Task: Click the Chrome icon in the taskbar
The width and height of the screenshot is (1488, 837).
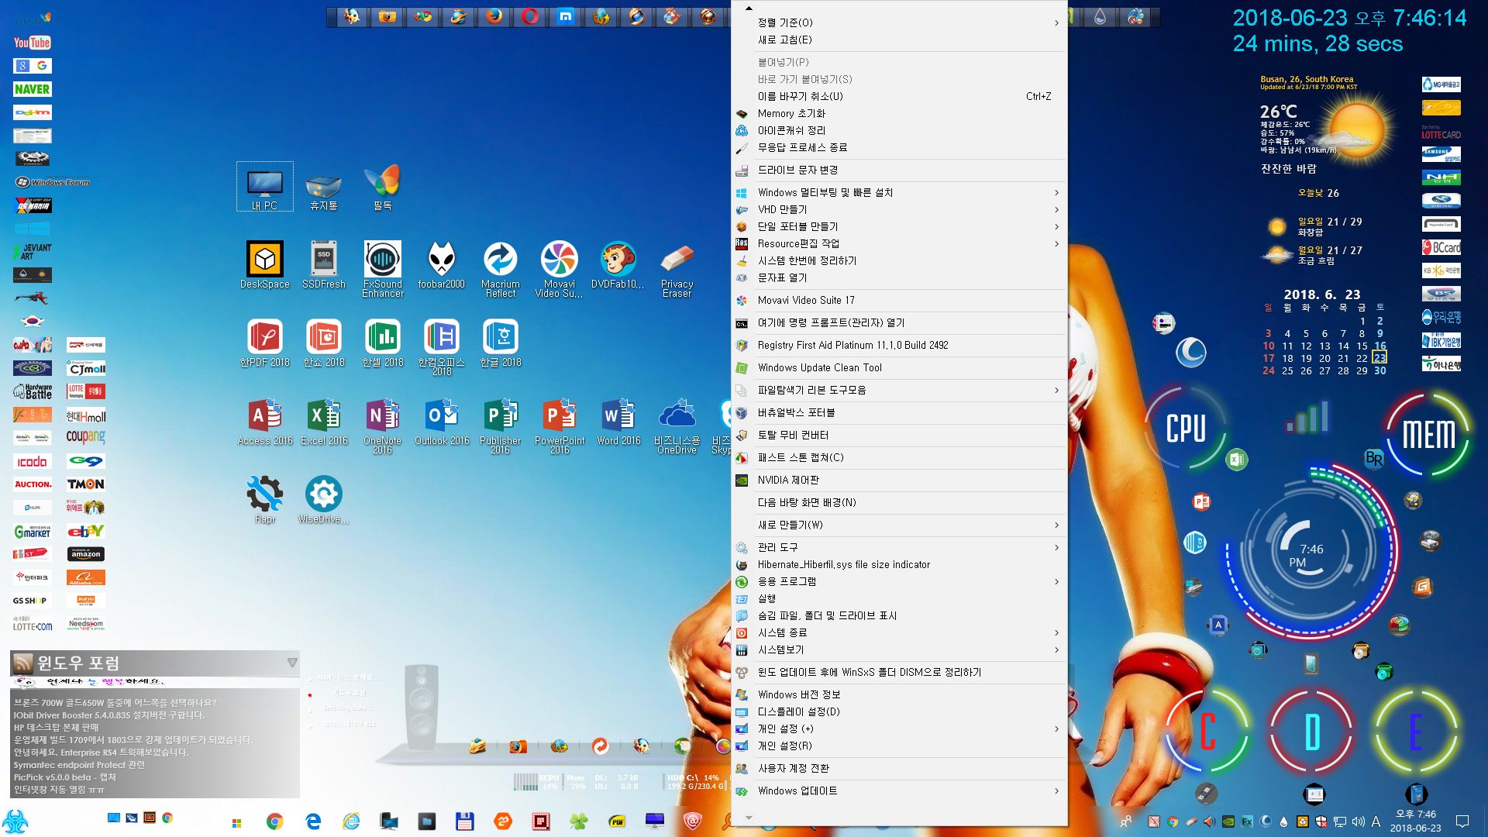Action: (274, 821)
